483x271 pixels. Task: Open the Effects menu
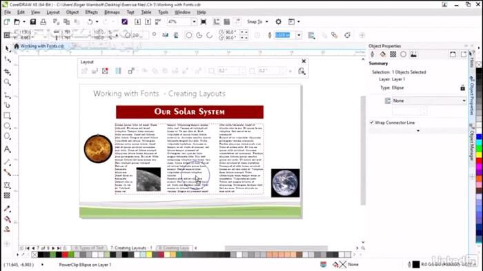[x=92, y=12]
